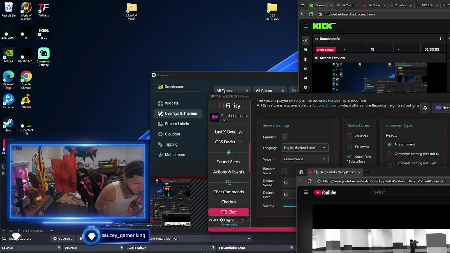Screen dimensions: 450x253
Task: Open the TikFinity Privacy Policy link
Action: [x=230, y=225]
